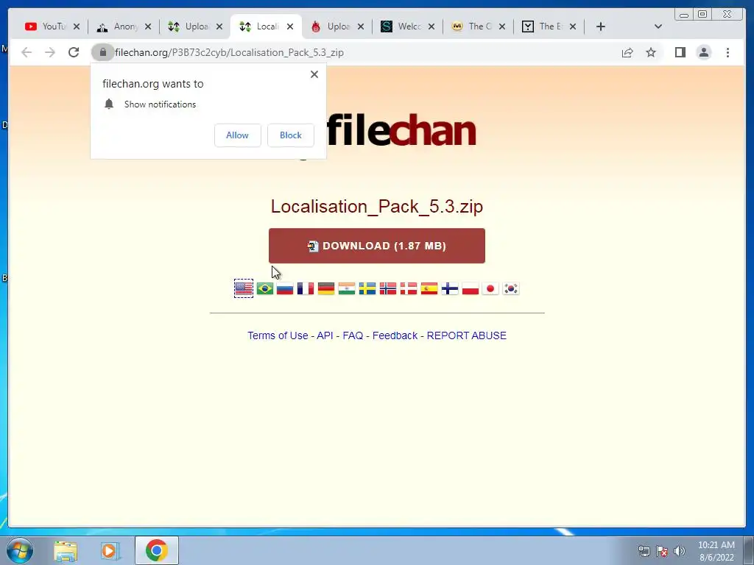
Task: Switch to the Anonfiles tab
Action: (x=117, y=26)
